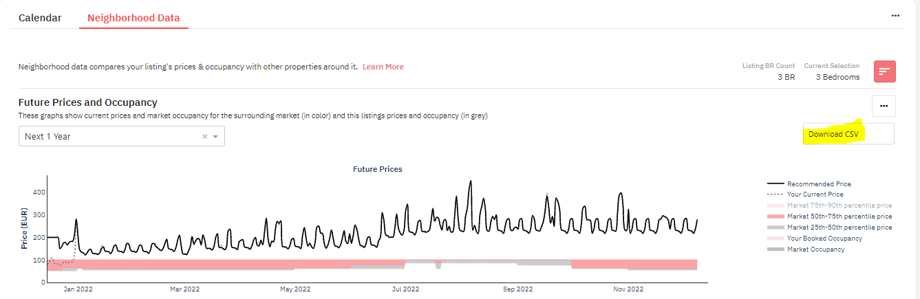This screenshot has width=920, height=299.
Task: Toggle Your Current Price legend entry
Action: pyautogui.click(x=805, y=195)
